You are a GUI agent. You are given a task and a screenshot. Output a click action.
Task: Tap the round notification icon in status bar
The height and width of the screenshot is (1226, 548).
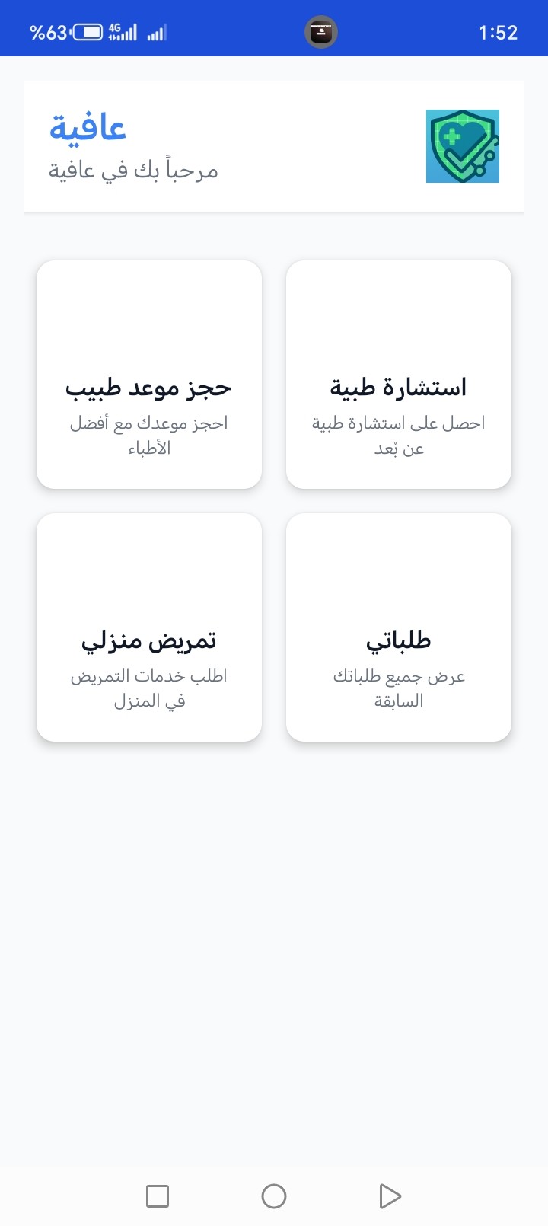point(321,33)
